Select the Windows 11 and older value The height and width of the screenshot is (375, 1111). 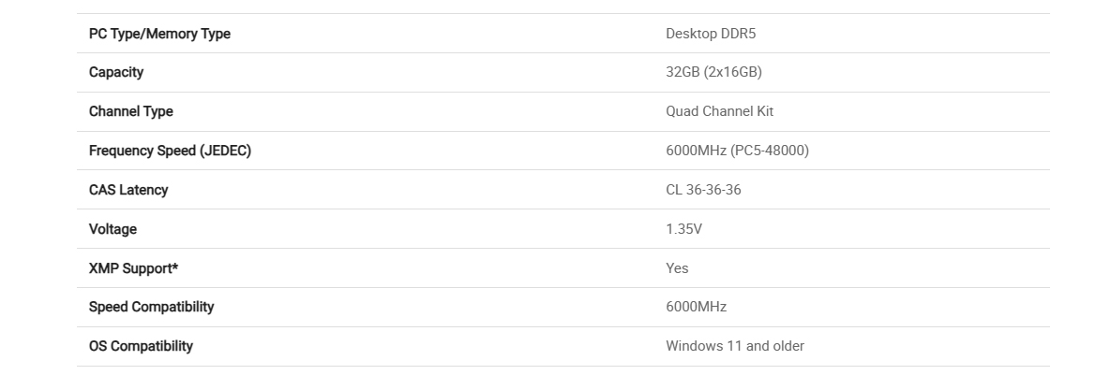(x=735, y=346)
